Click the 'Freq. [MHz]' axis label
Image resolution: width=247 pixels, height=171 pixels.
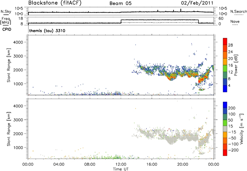(x=6, y=21)
